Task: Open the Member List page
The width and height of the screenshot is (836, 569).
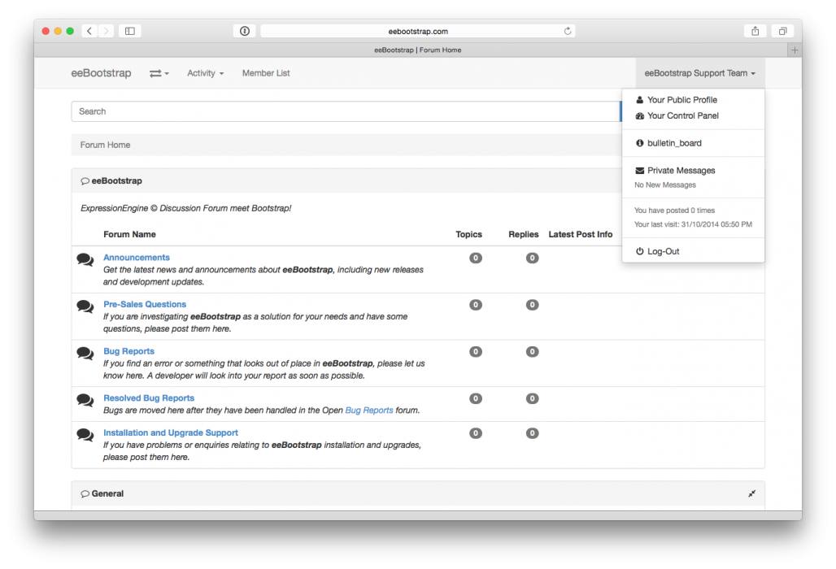Action: 266,73
